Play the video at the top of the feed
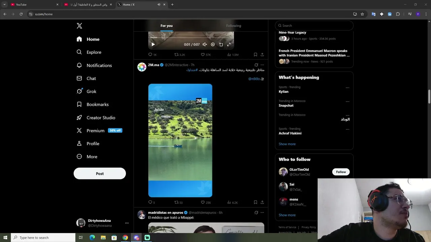Viewport: 431px width, 242px height. coord(153,44)
